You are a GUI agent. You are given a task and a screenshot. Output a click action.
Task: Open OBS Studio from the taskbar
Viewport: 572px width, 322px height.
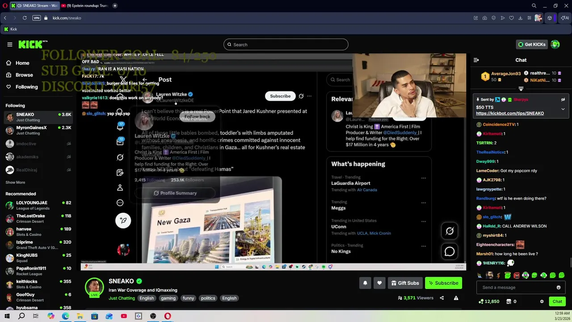point(153,316)
